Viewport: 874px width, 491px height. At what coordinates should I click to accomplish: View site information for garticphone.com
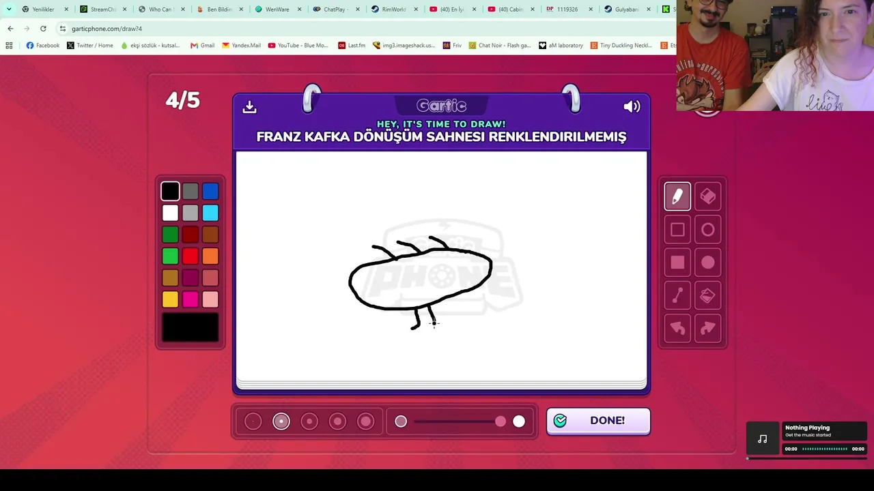(x=63, y=29)
